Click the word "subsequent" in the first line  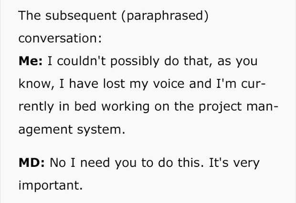(x=79, y=15)
